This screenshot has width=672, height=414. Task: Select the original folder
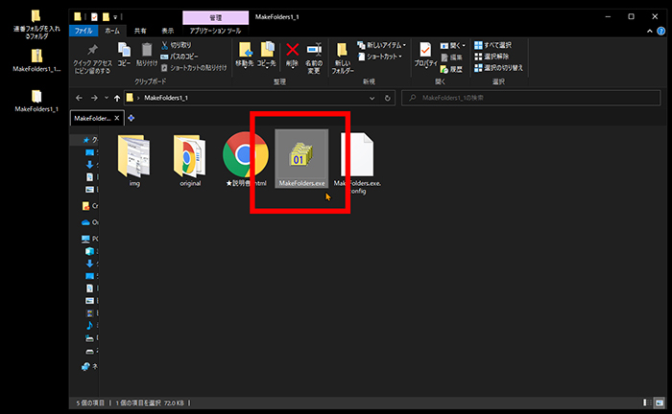[190, 156]
